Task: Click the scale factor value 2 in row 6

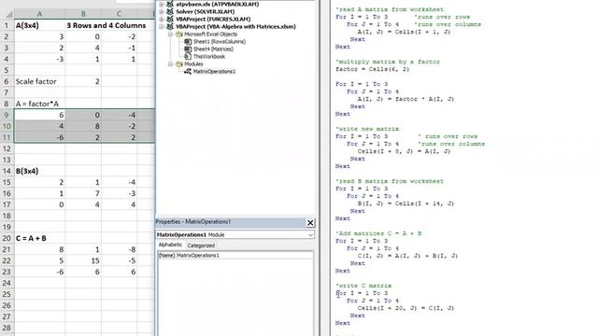Action: click(x=83, y=81)
